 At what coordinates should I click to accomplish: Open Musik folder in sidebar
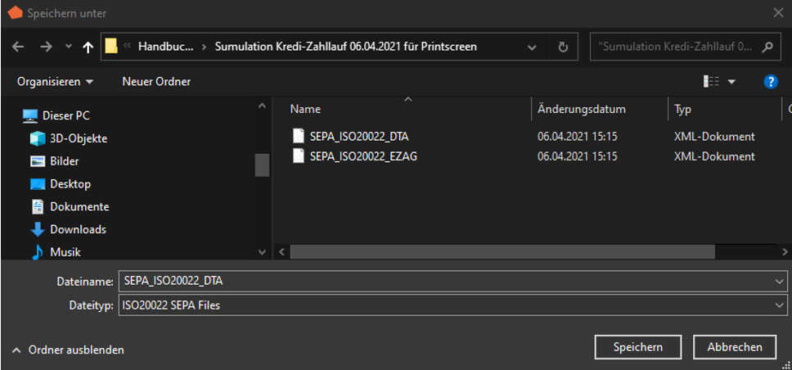[65, 252]
